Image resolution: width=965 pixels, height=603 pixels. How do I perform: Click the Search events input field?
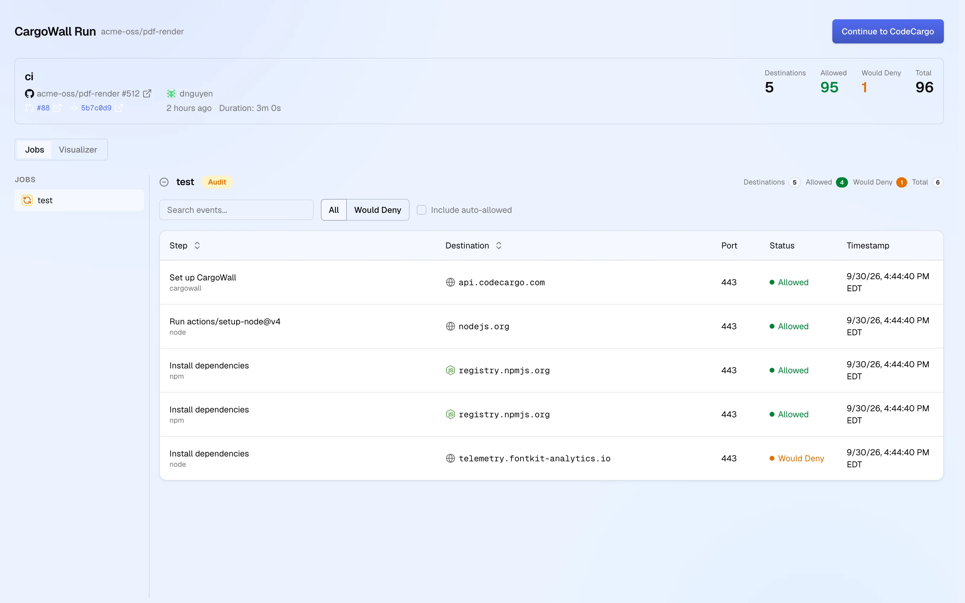[236, 210]
